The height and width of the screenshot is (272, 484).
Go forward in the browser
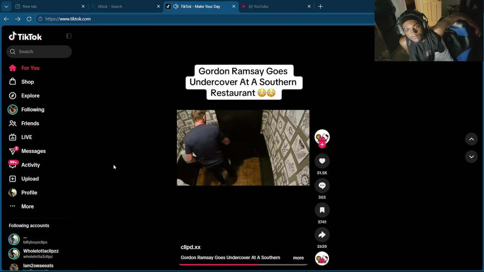[x=18, y=19]
